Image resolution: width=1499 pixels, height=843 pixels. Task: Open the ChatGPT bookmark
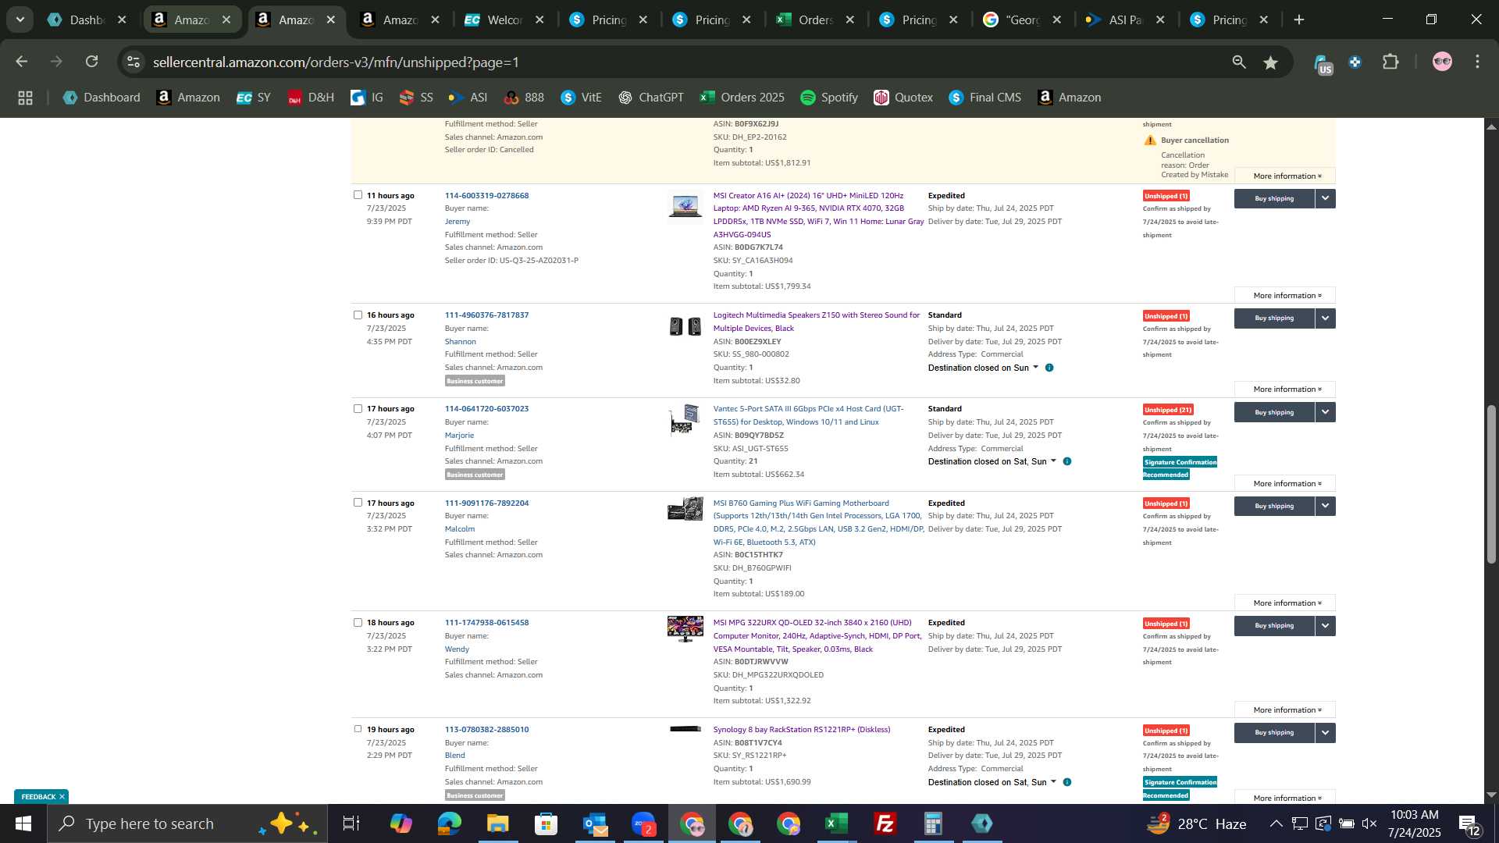tap(651, 98)
